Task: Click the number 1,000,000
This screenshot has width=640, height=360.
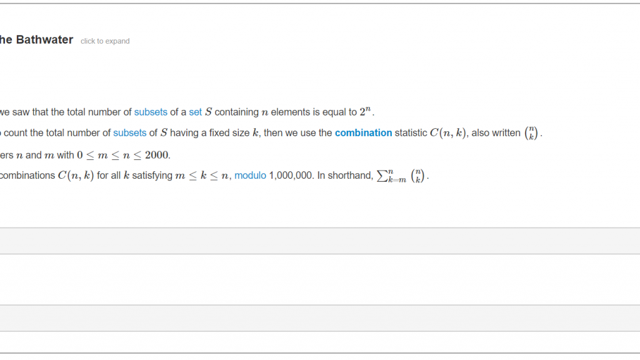Action: [x=291, y=176]
